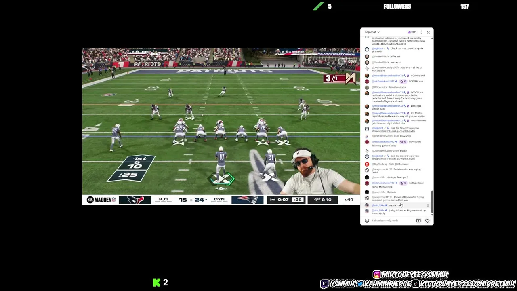Click @HoldsUpSpork3D username in chat

pos(382,136)
